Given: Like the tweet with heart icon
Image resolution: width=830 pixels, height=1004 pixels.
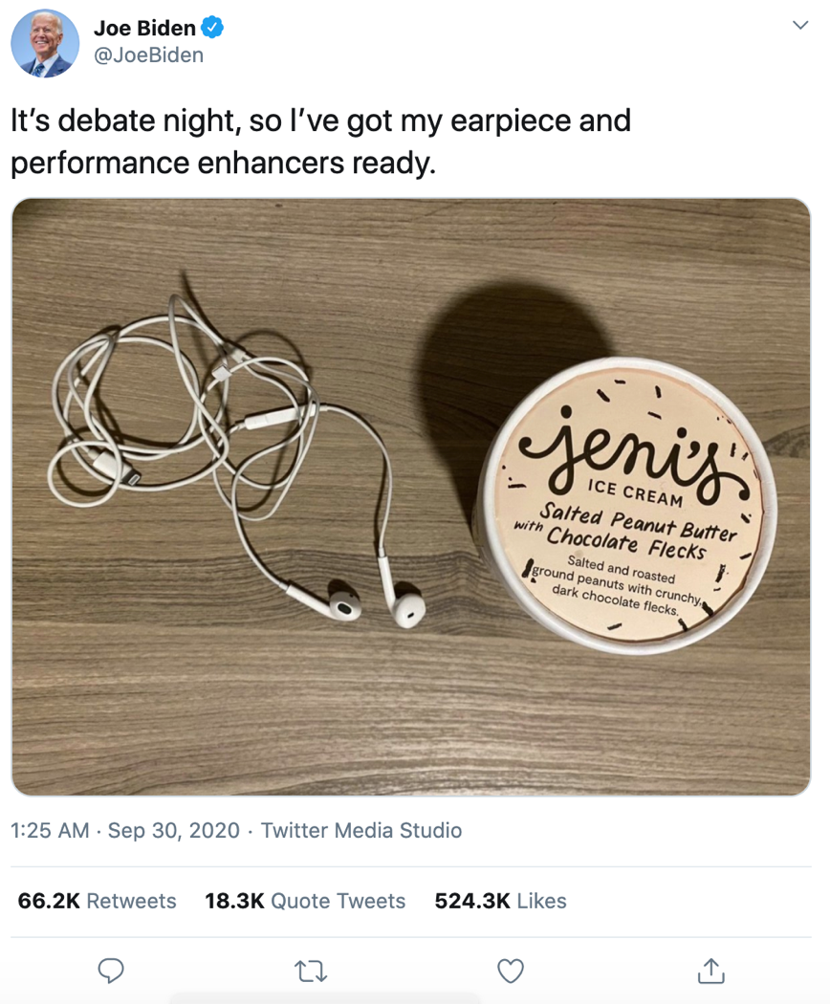Looking at the screenshot, I should coord(511,971).
